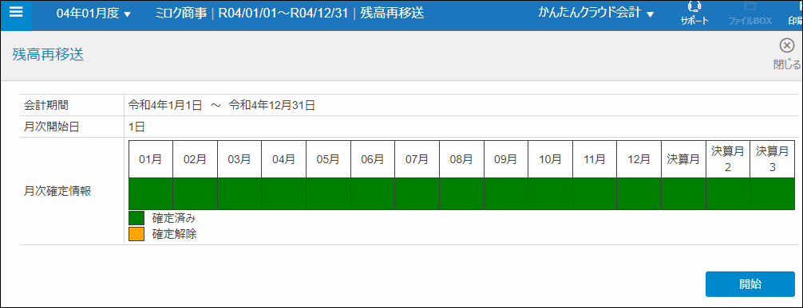Click the 確定解除 legend label

click(x=175, y=235)
